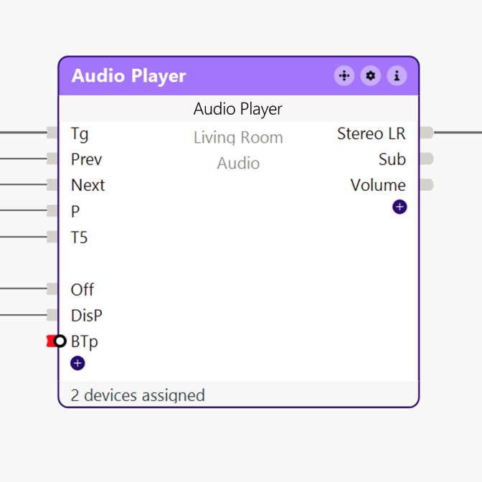Add input with plus icon below BTp

(x=77, y=364)
